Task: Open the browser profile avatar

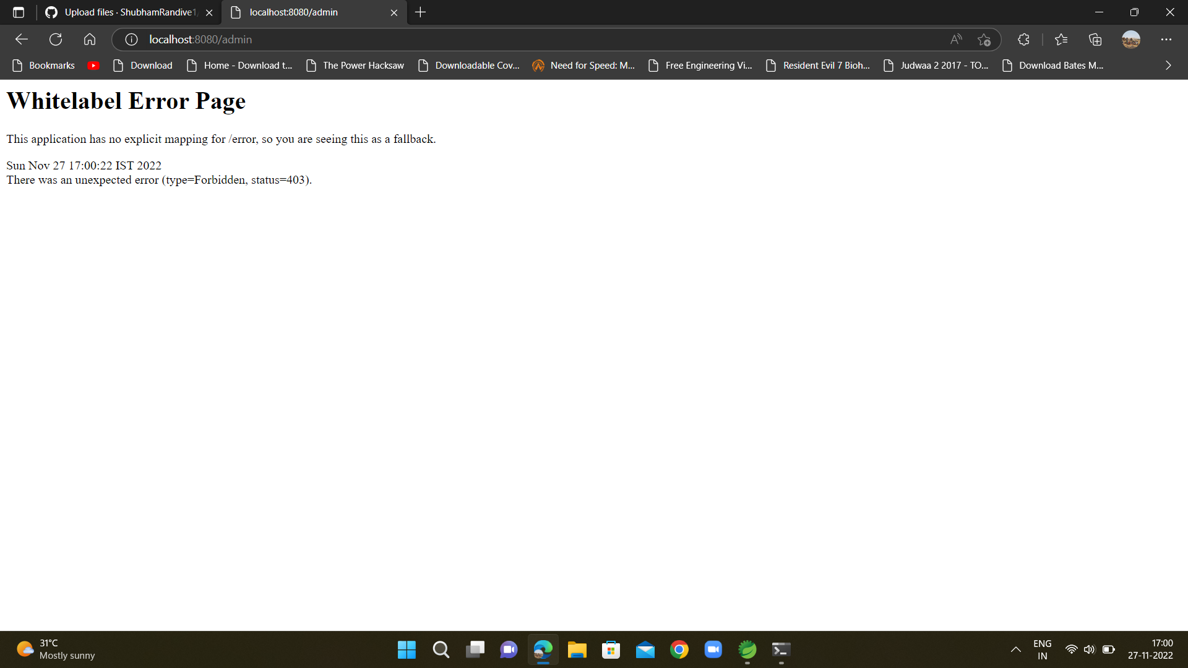Action: 1130,39
